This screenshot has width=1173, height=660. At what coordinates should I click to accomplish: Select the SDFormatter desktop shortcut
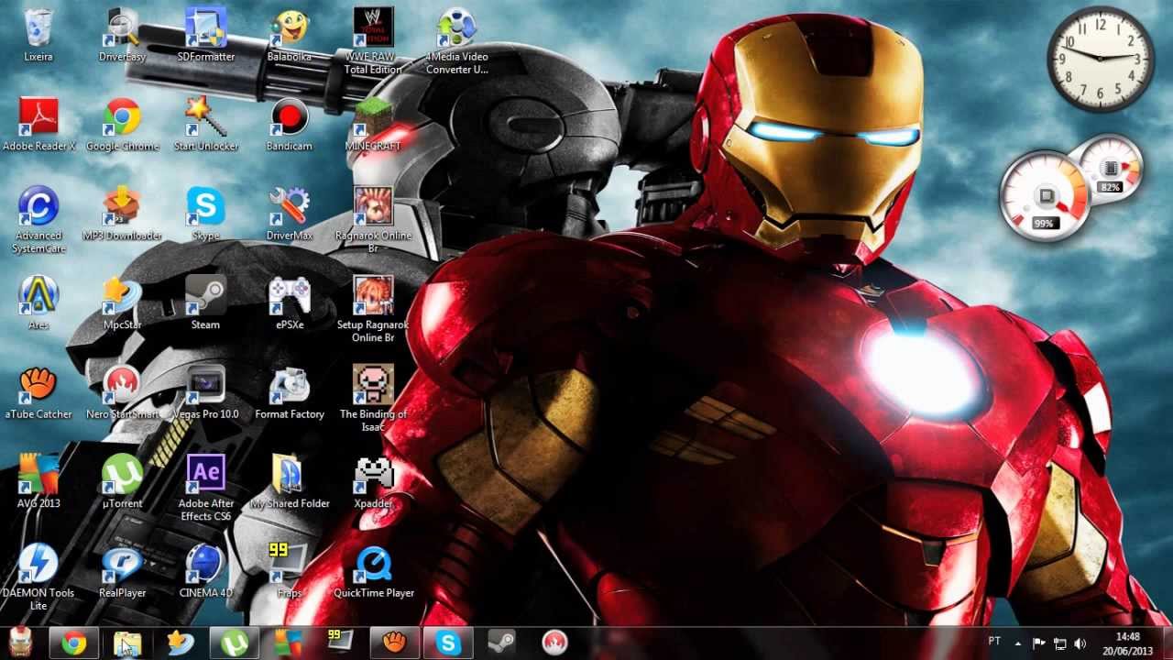(x=206, y=36)
